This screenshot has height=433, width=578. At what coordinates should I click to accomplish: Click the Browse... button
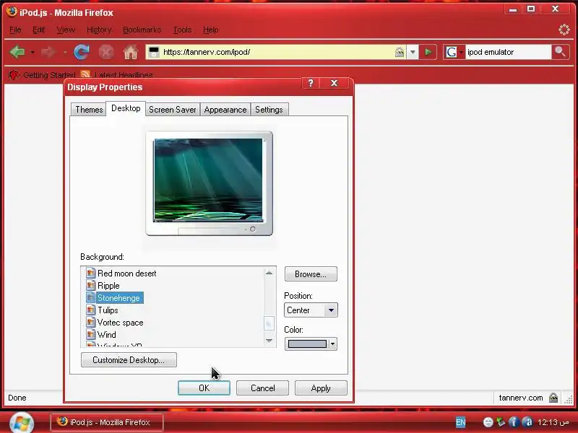click(x=311, y=274)
